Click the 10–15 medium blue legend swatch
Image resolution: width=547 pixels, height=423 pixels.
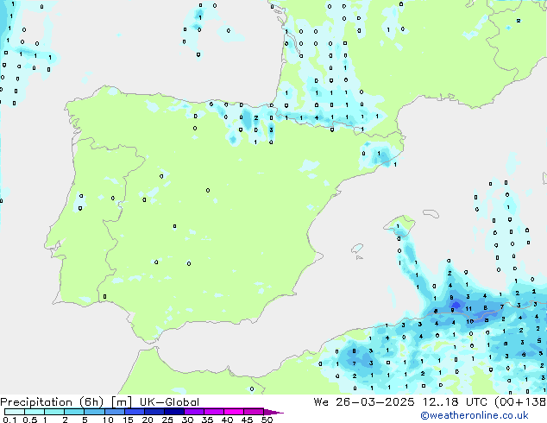pyautogui.click(x=114, y=412)
